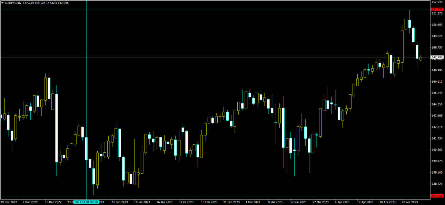The height and width of the screenshot is (205, 445).
Task: Click the 15 Dec 2022 date label
Action: 53,202
